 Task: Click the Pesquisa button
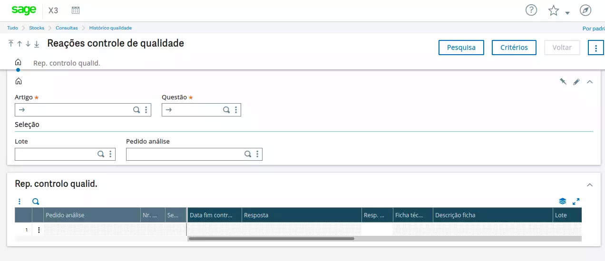click(461, 48)
